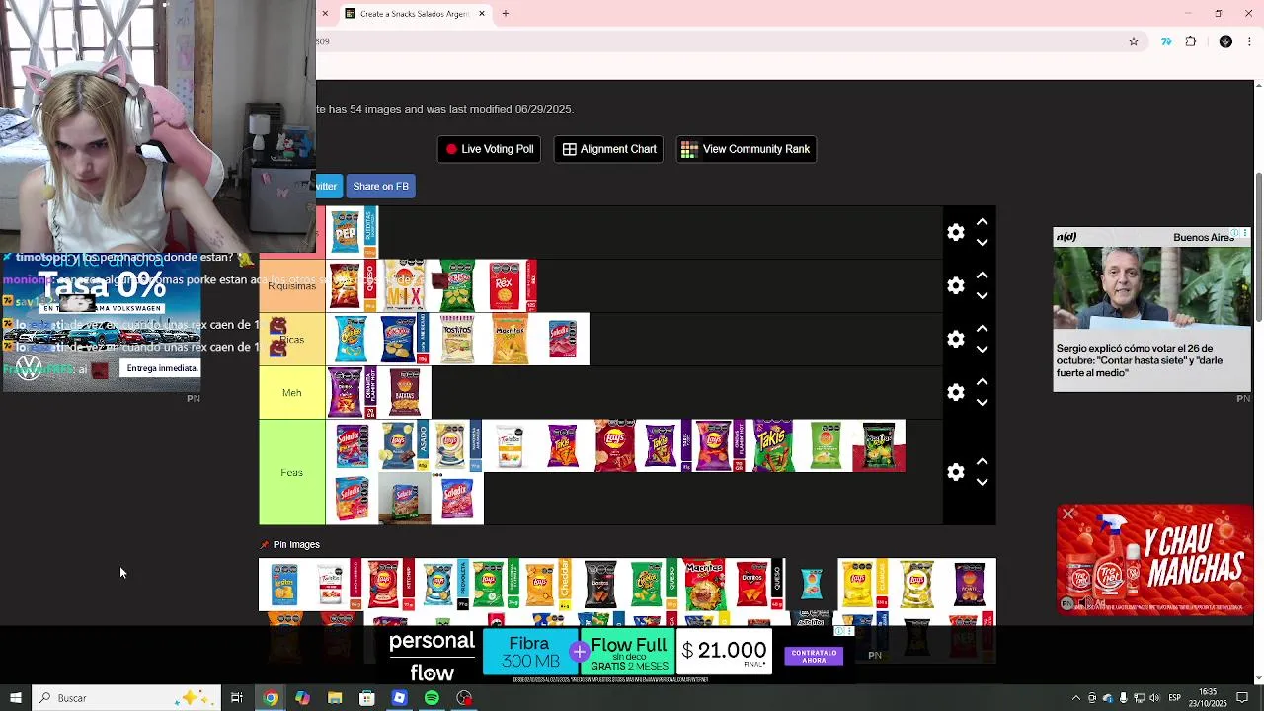Pick the red Doritos Queso bag in pool
The height and width of the screenshot is (711, 1264).
click(758, 584)
